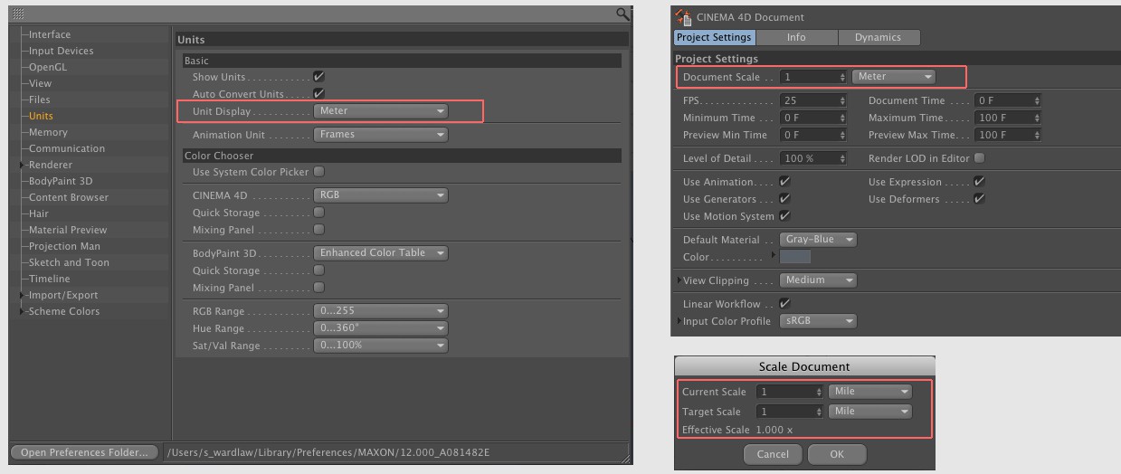This screenshot has width=1121, height=474.
Task: Disable Auto Convert Units checkbox
Action: coord(318,94)
